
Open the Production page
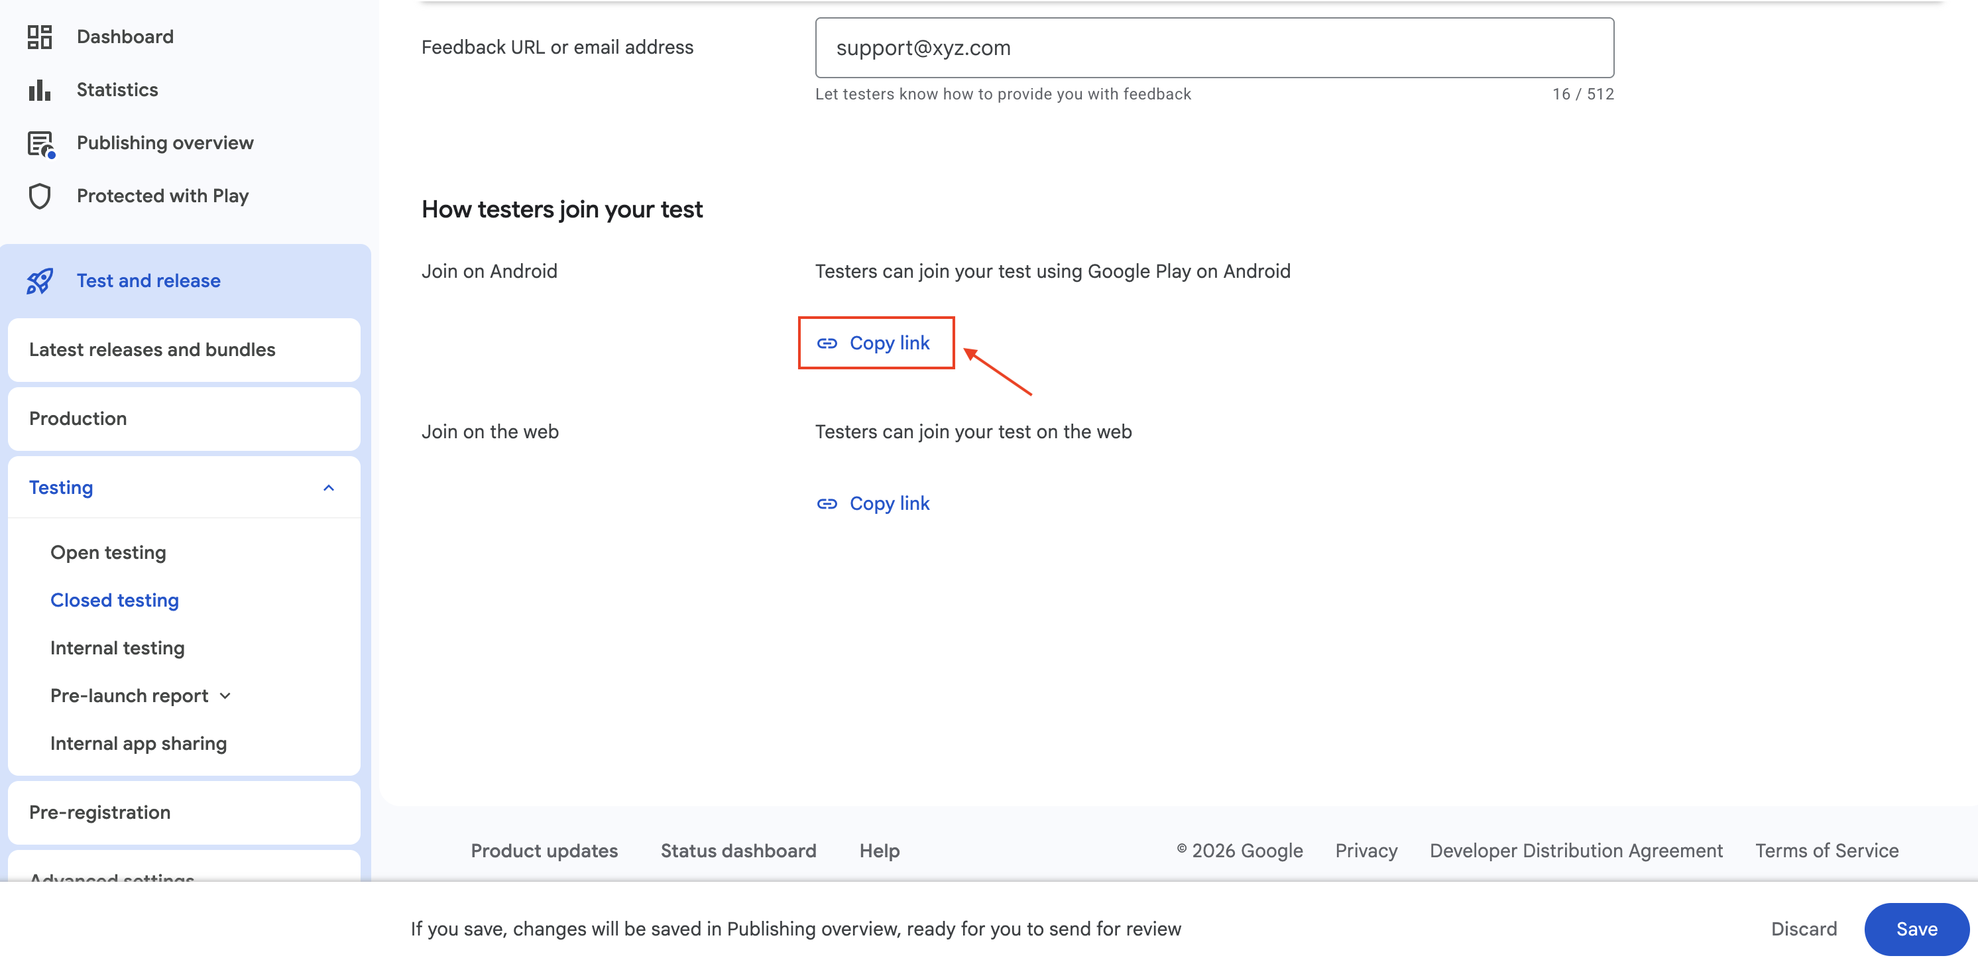[184, 420]
